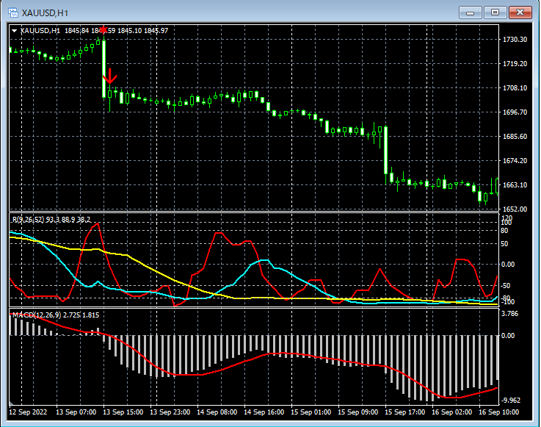Click the 1663.10 price level label
541x427 pixels.
coord(515,185)
